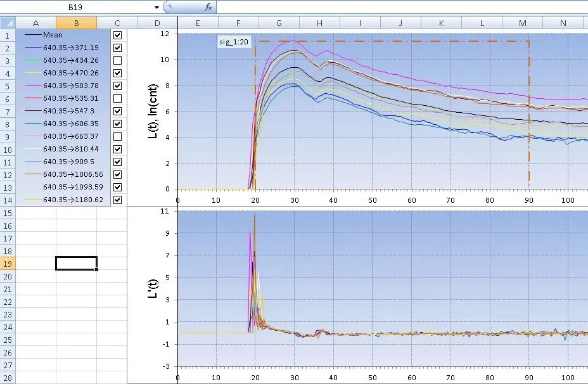Enable the 640.35→535.31 series checkbox
The width and height of the screenshot is (588, 384).
117,98
